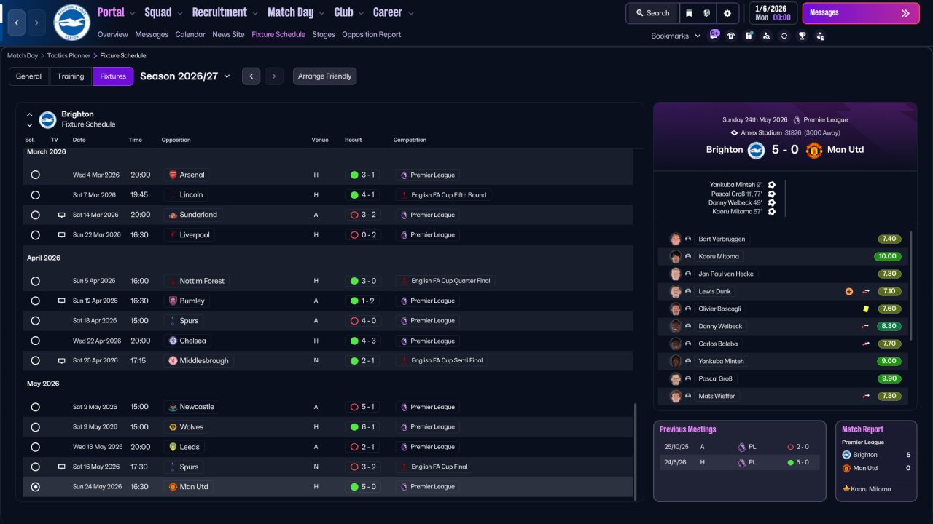This screenshot has width=933, height=524.
Task: Click Kaoru Mitoma's portrait in the lineup list
Action: (x=676, y=256)
